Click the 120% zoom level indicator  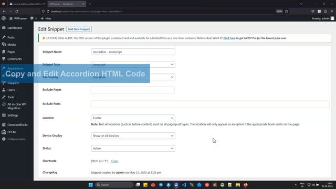click(279, 12)
